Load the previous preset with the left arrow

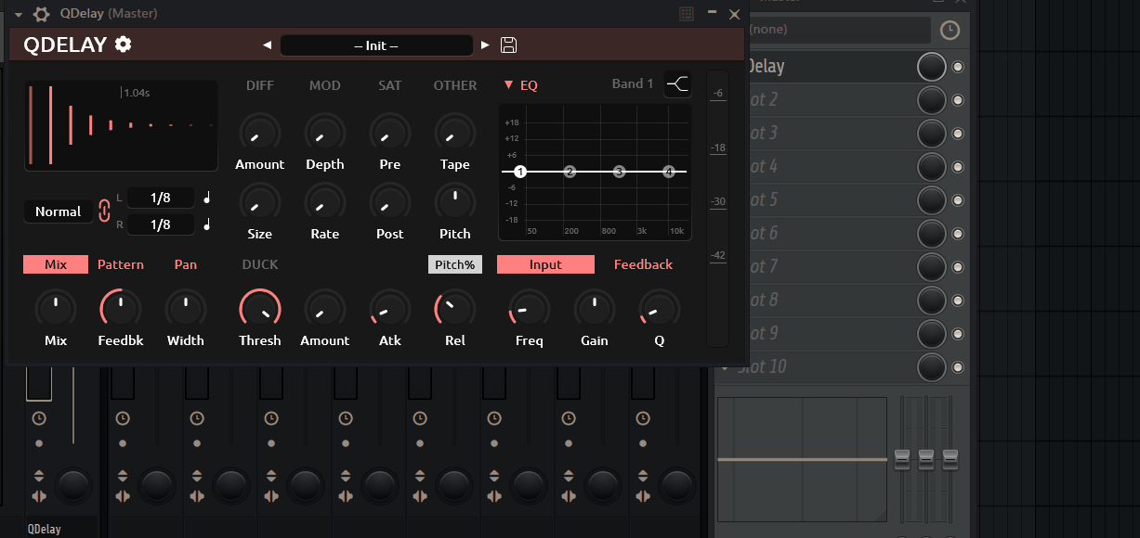tap(268, 45)
